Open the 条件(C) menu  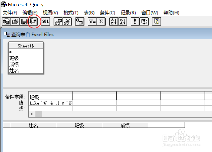pyautogui.click(x=108, y=13)
